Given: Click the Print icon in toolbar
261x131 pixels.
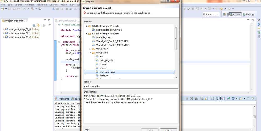Looking at the screenshot, I should 19,9.
